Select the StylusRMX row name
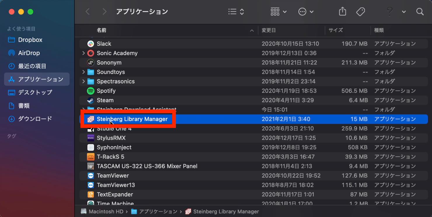 (x=111, y=138)
